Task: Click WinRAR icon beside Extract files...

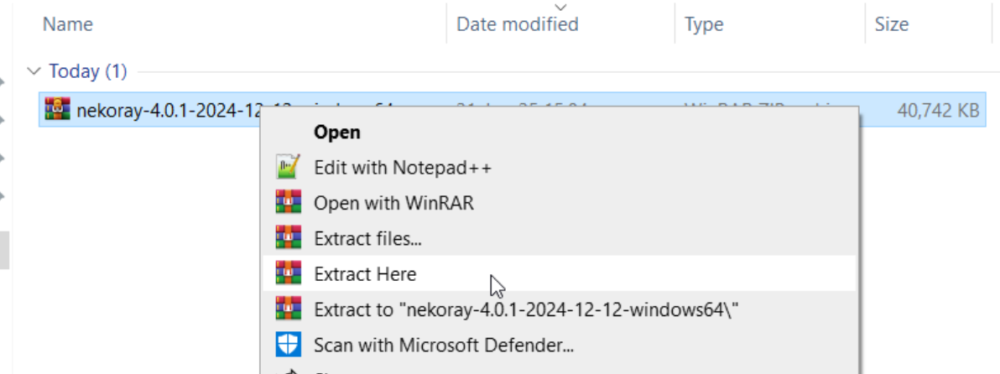Action: pos(288,238)
